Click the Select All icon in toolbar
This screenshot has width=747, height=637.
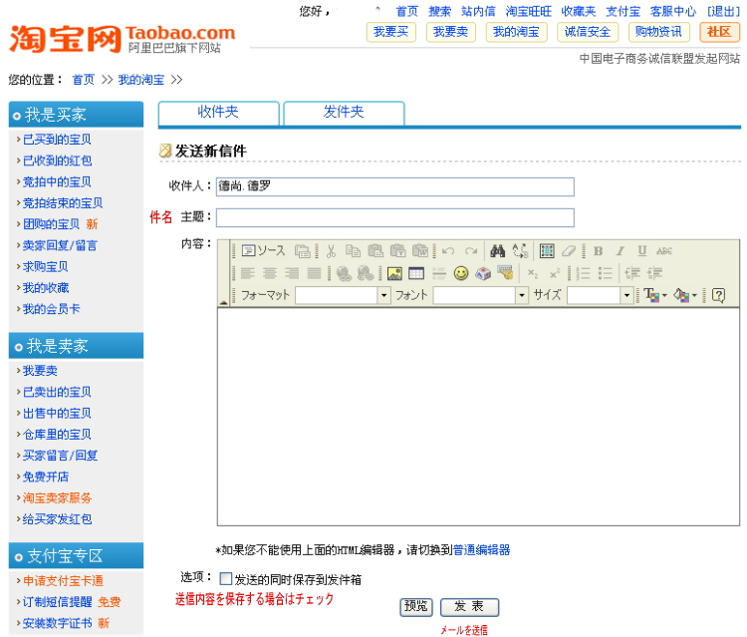pos(547,251)
